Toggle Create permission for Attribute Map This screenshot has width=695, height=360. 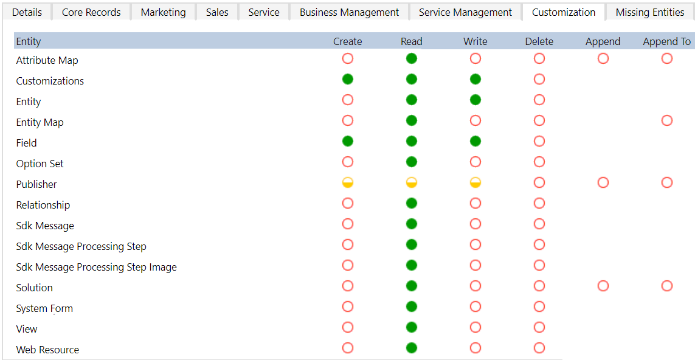pyautogui.click(x=347, y=58)
